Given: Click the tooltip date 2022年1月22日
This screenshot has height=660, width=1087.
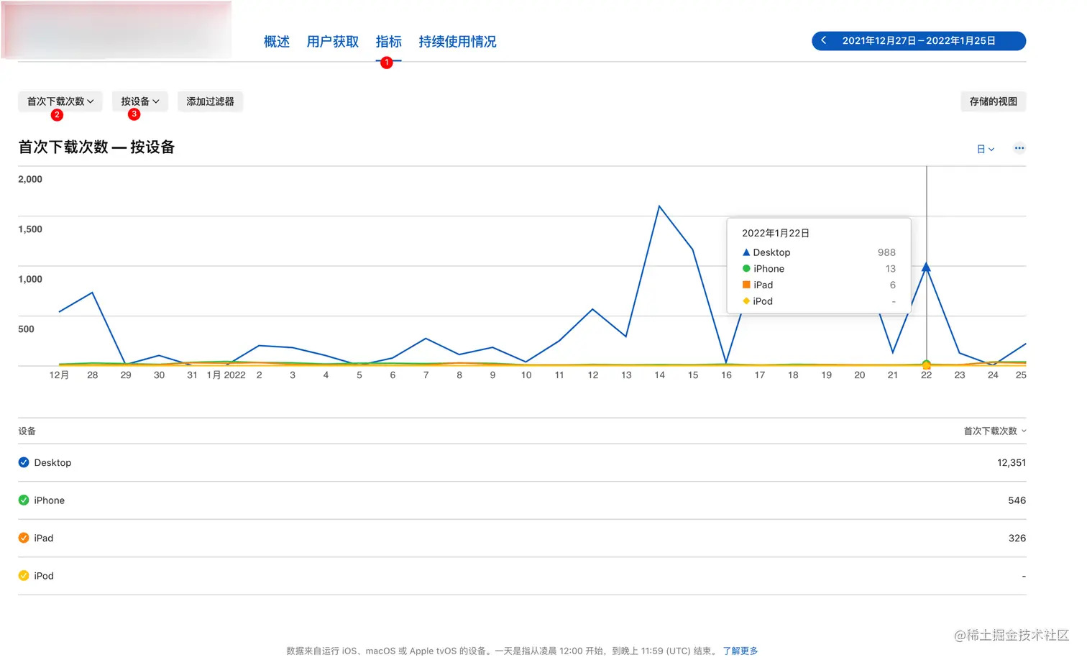Looking at the screenshot, I should (x=776, y=233).
